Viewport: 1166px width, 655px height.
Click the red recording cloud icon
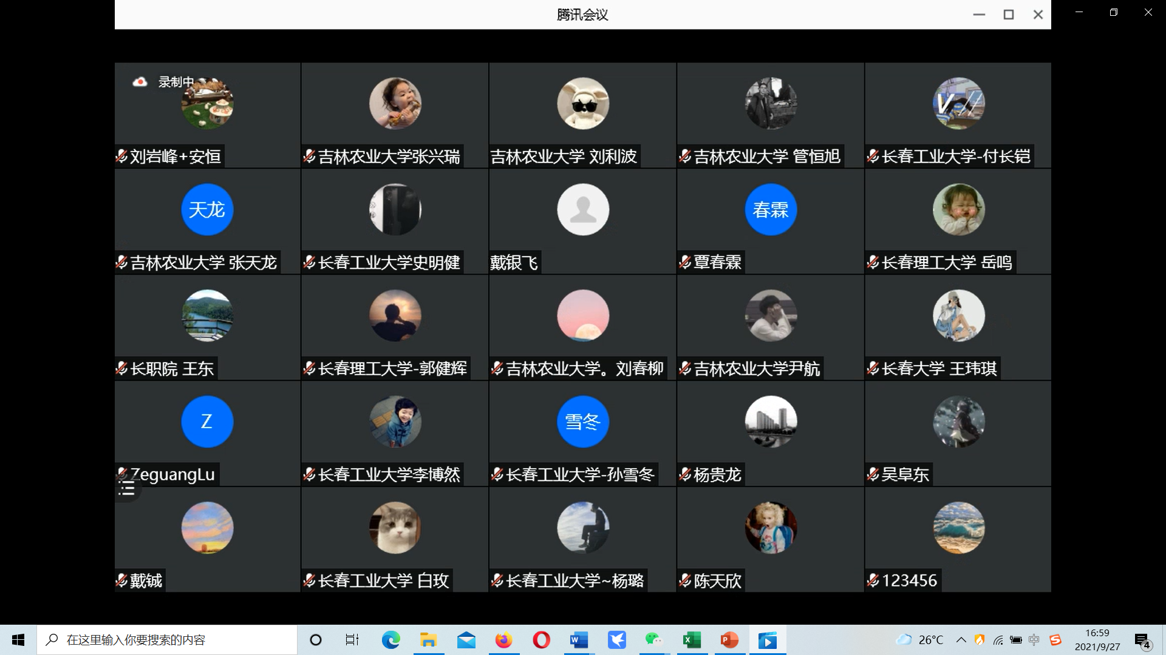(x=140, y=82)
